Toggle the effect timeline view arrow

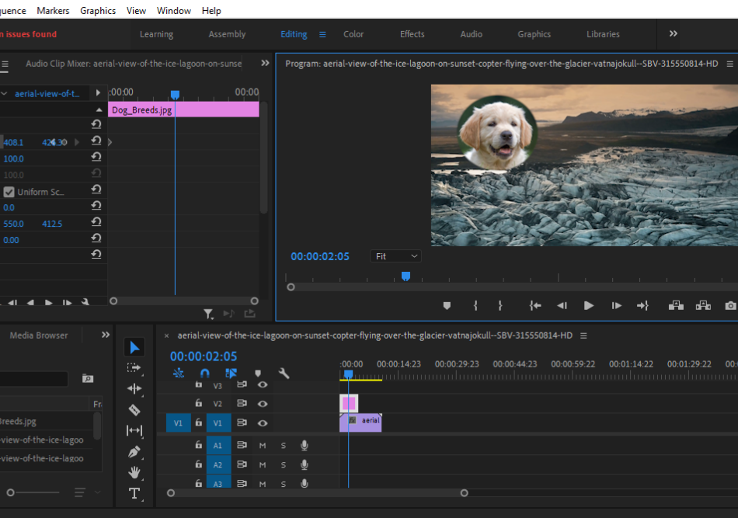98,92
